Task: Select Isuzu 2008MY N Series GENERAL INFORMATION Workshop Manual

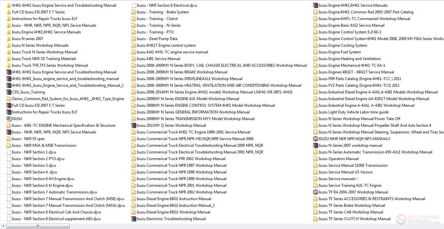Action: pyautogui.click(x=193, y=112)
